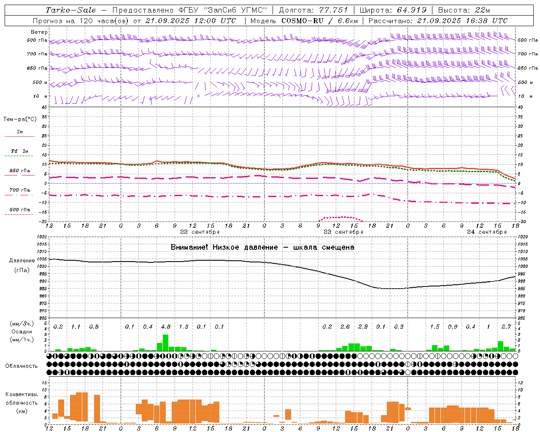Click the Тем-ра(°C) axis label
This screenshot has width=540, height=432.
[x=20, y=119]
